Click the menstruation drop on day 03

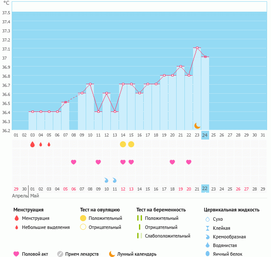(x=32, y=144)
